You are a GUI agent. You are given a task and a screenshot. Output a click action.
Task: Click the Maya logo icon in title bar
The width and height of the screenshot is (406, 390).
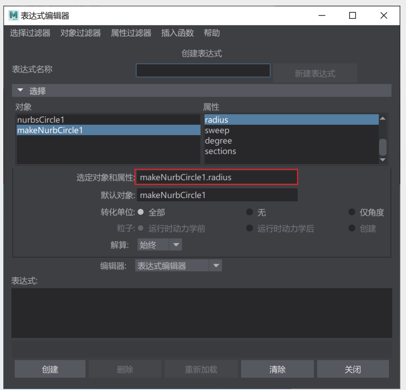pyautogui.click(x=13, y=16)
